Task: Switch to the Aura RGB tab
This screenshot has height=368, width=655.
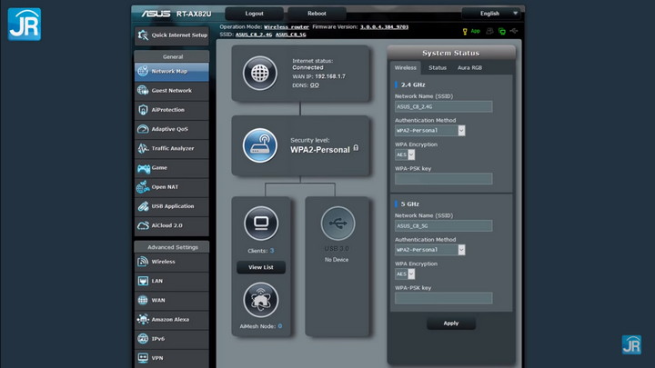Action: 469,67
